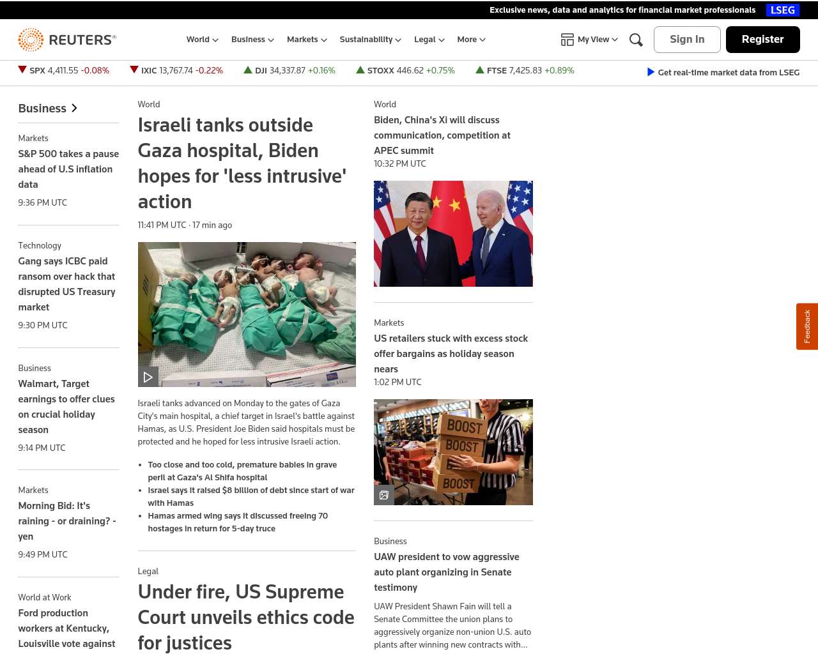
Task: Open the Biden and Xi photo thumbnail
Action: coord(453,234)
